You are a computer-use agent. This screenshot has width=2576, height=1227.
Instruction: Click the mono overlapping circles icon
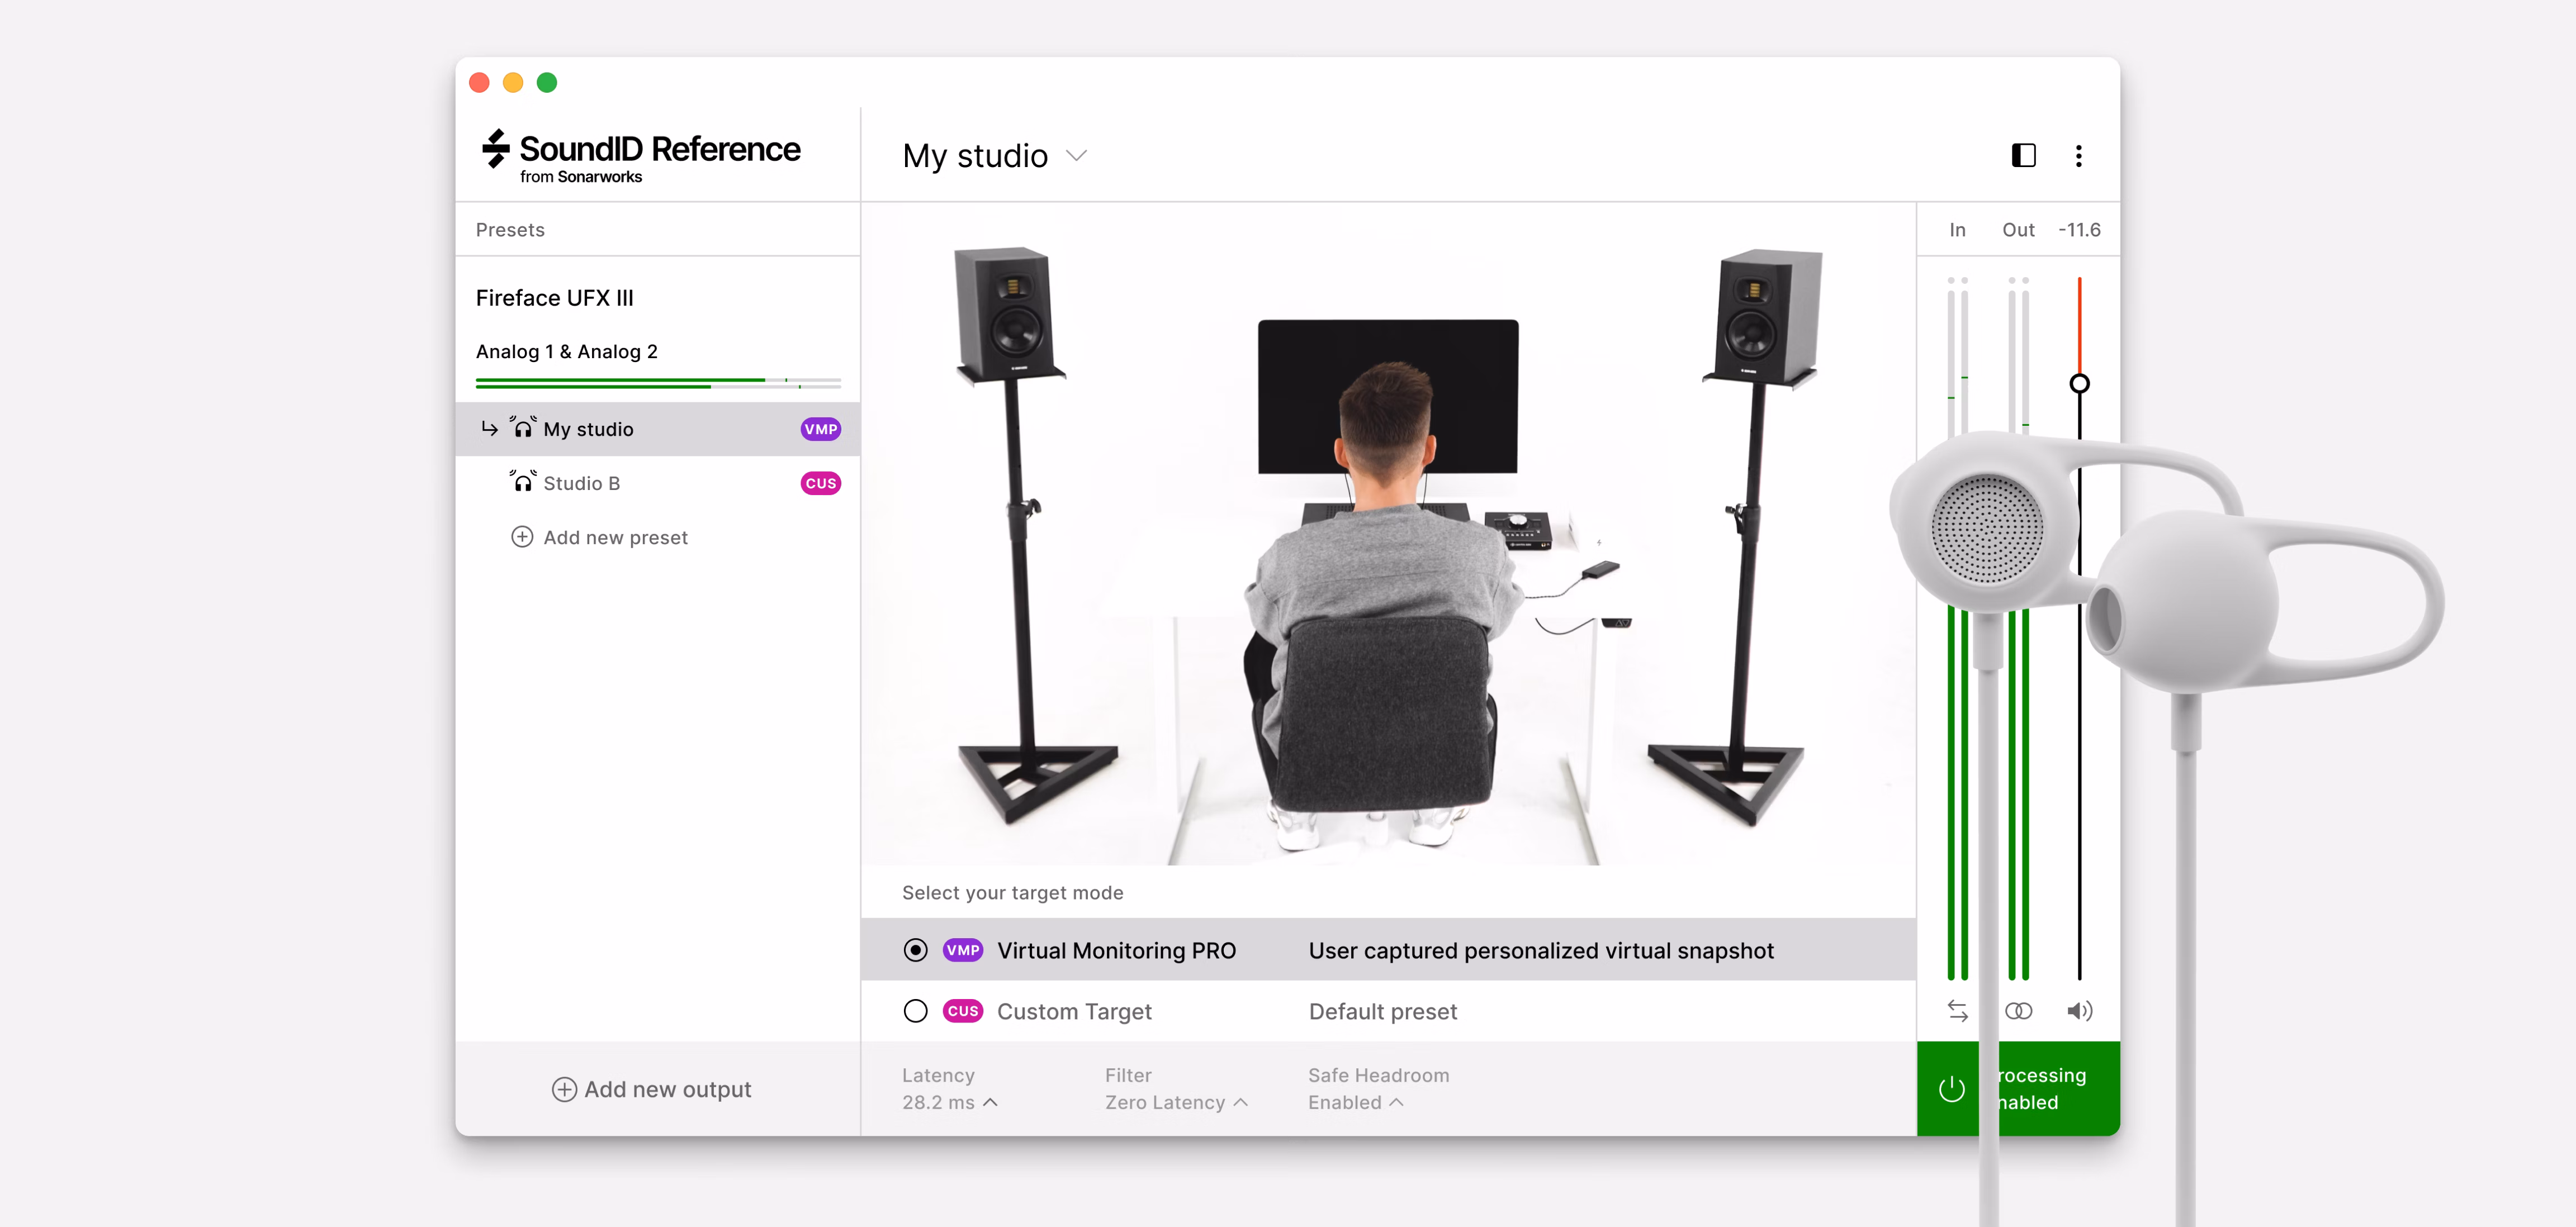pyautogui.click(x=2018, y=1010)
